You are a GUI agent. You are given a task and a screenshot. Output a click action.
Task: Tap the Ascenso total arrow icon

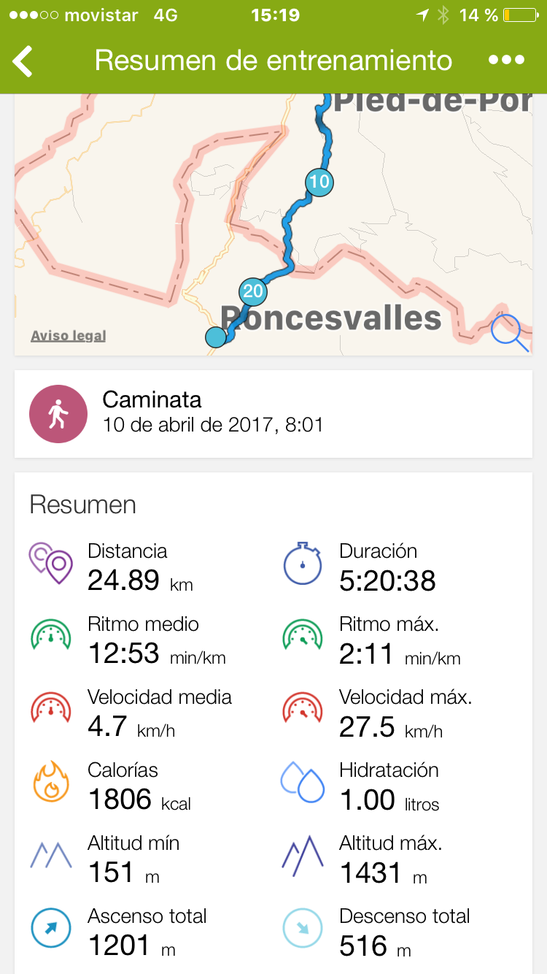point(51,929)
